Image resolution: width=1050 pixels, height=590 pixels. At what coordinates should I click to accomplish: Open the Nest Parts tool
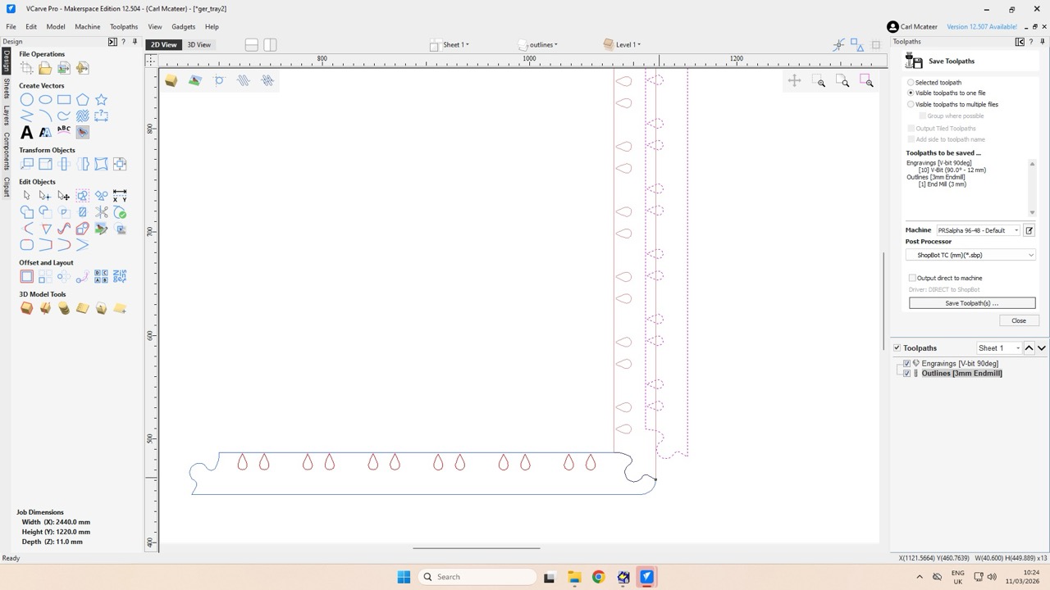[120, 276]
